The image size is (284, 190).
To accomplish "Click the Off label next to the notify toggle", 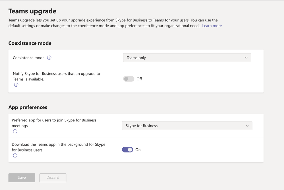I will (139, 79).
